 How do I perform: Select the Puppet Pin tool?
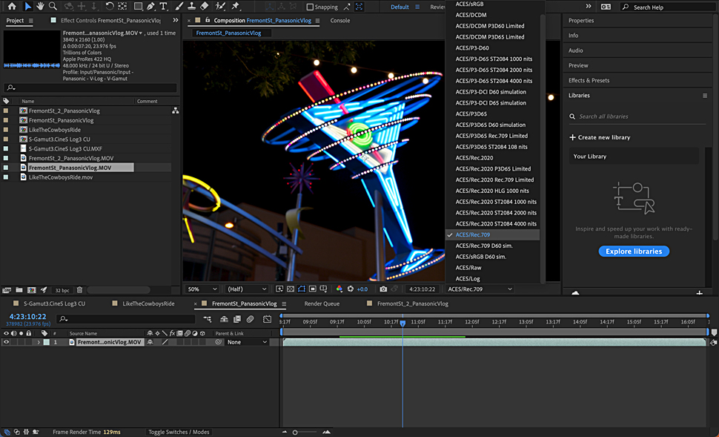click(236, 7)
